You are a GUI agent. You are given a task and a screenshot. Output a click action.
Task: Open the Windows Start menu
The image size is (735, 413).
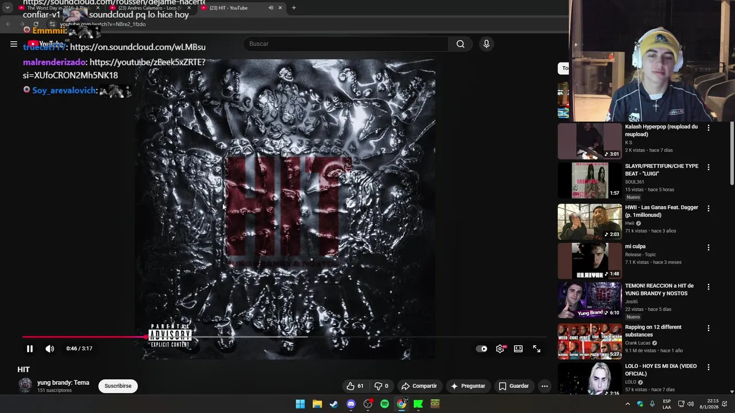click(x=300, y=404)
